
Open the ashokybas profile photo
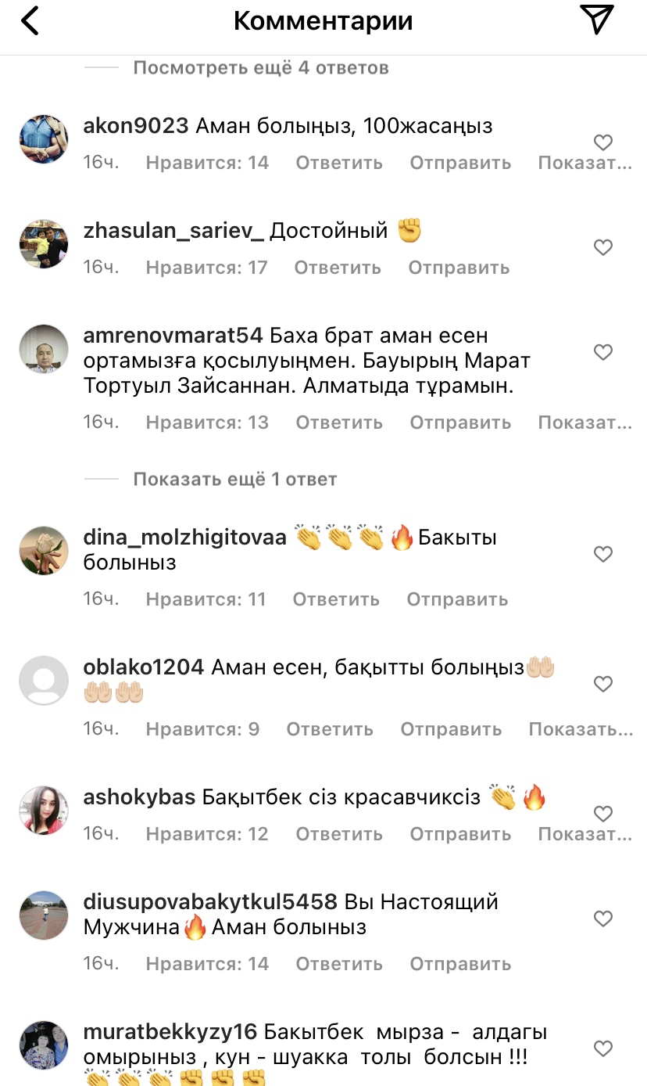click(44, 811)
